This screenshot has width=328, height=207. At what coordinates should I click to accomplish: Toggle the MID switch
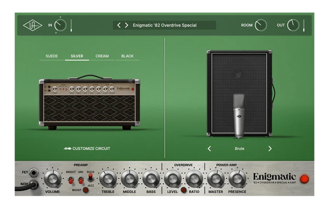tap(81, 180)
